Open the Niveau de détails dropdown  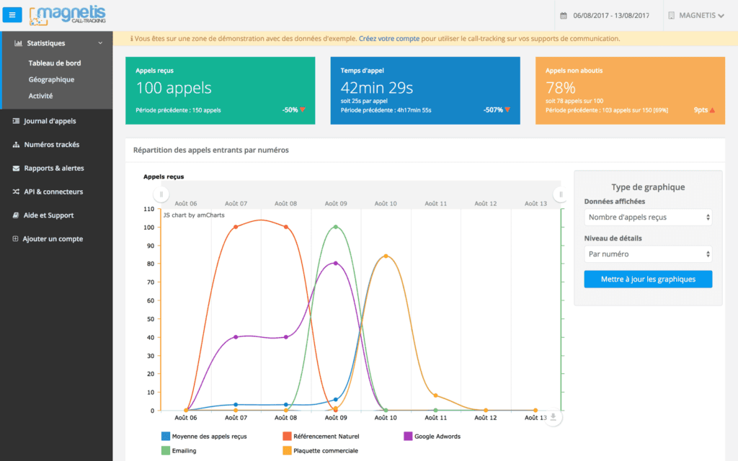point(647,254)
